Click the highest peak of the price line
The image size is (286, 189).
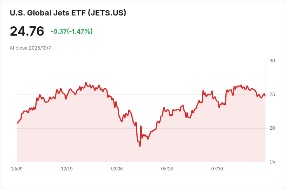coord(86,82)
